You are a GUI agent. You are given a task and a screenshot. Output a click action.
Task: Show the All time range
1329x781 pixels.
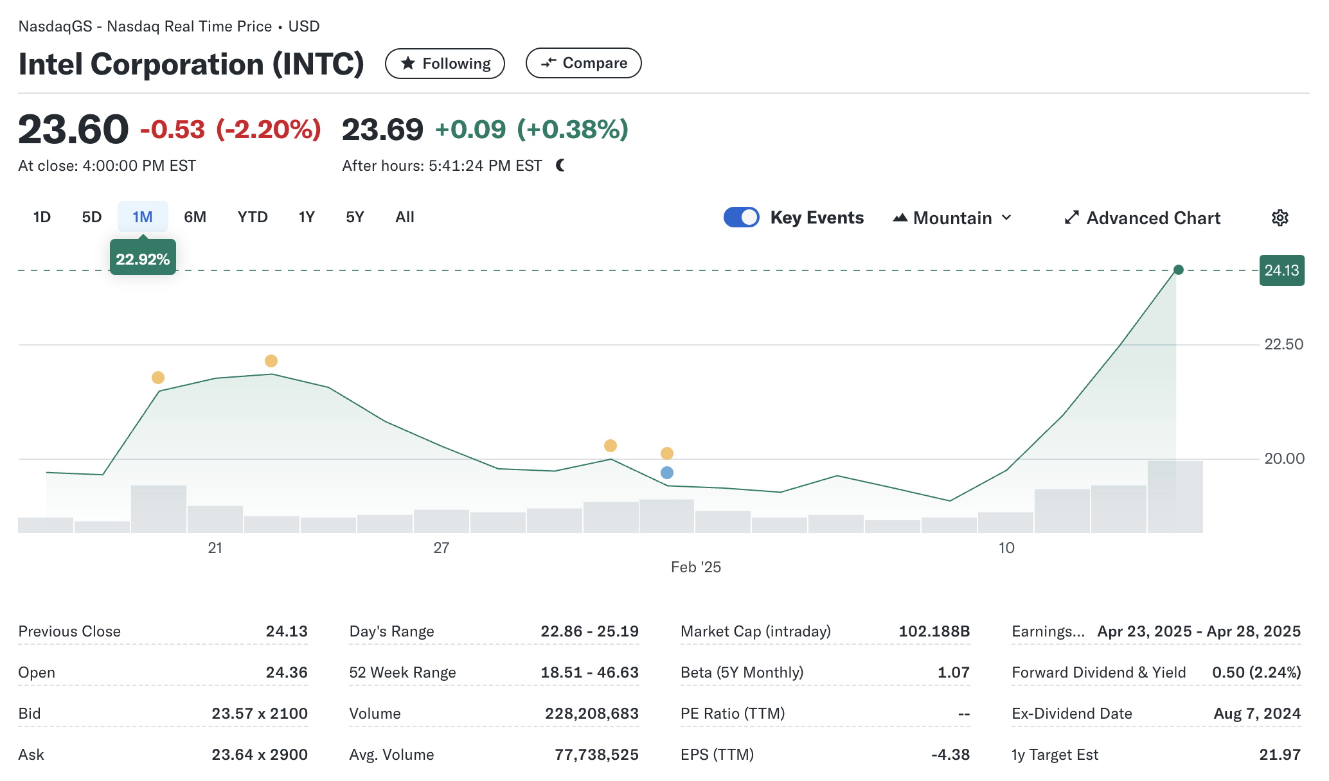click(405, 217)
